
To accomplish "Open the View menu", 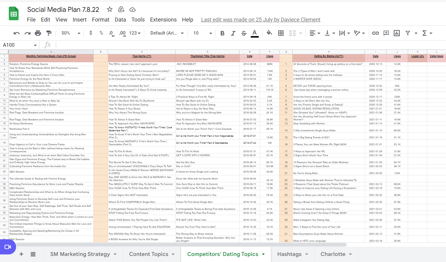I will click(61, 20).
